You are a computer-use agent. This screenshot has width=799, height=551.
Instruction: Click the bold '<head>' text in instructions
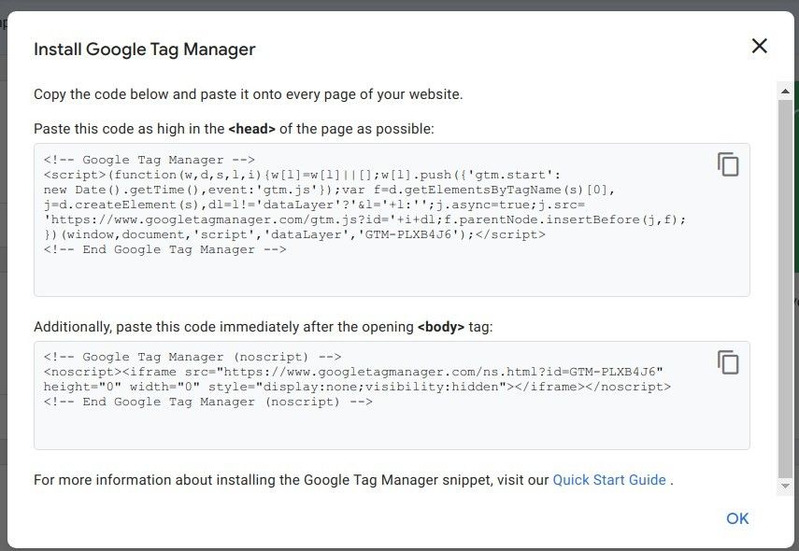pyautogui.click(x=251, y=129)
